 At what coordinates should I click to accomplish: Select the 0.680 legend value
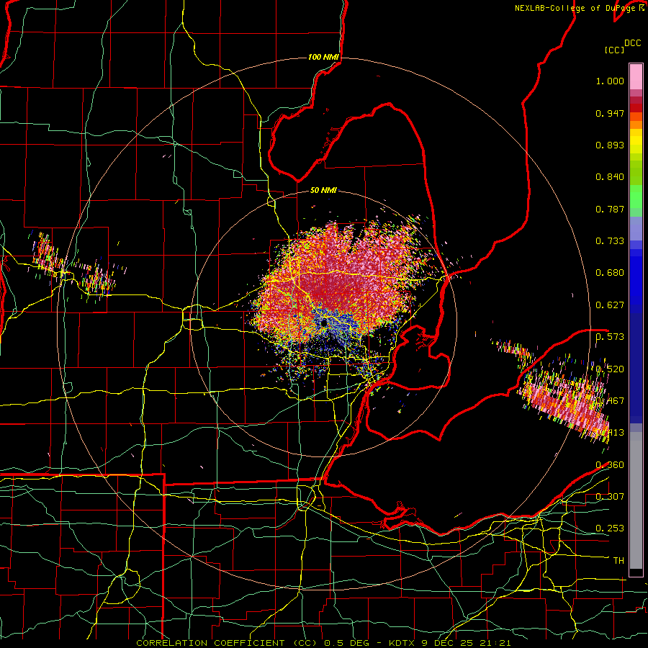[610, 273]
